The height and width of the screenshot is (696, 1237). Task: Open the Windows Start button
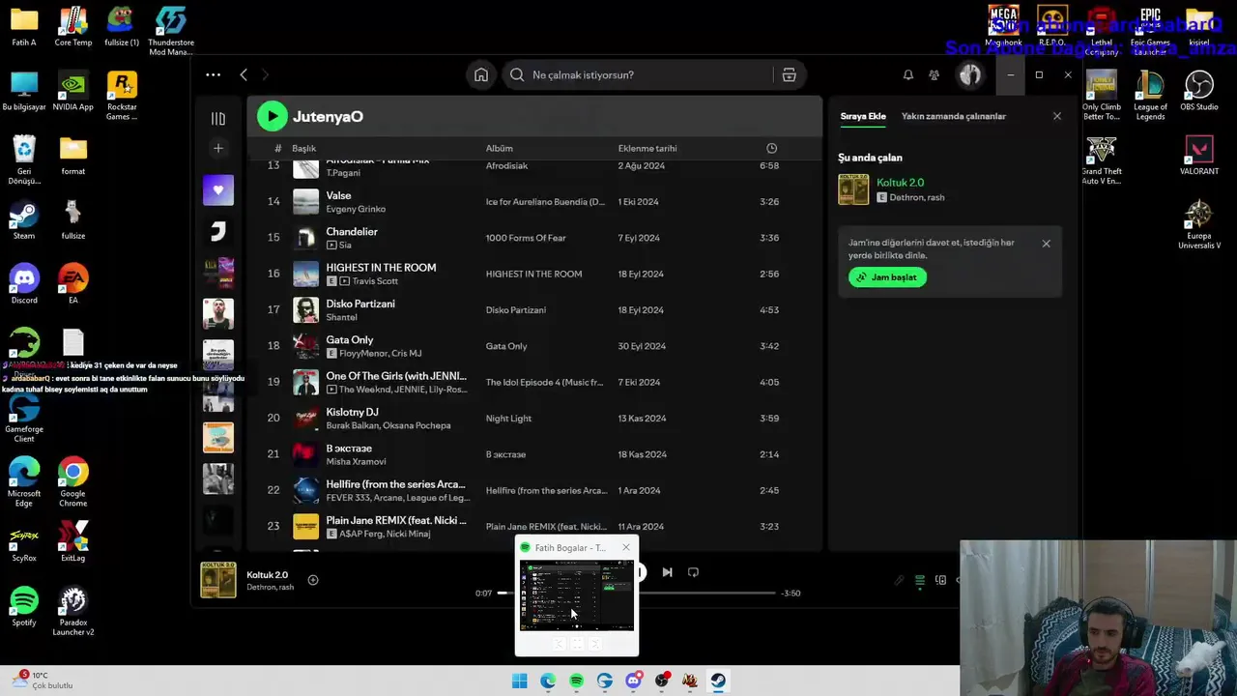[519, 681]
